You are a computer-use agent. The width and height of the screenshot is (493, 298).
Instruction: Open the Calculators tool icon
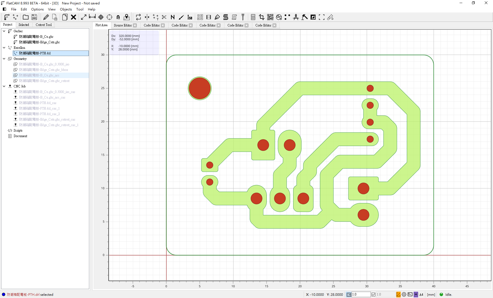pos(253,17)
